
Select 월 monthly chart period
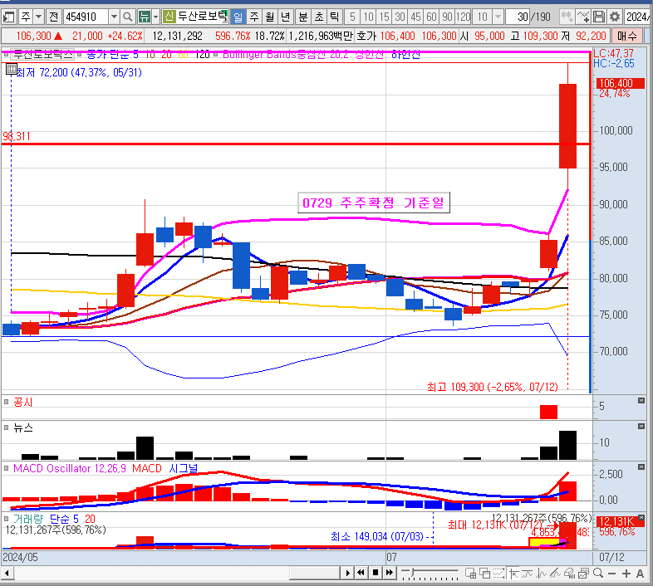(x=270, y=17)
